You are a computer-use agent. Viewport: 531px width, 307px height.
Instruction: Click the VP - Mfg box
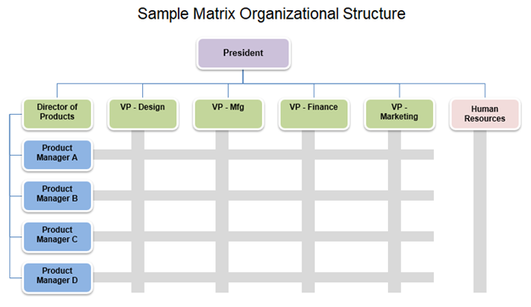228,114
